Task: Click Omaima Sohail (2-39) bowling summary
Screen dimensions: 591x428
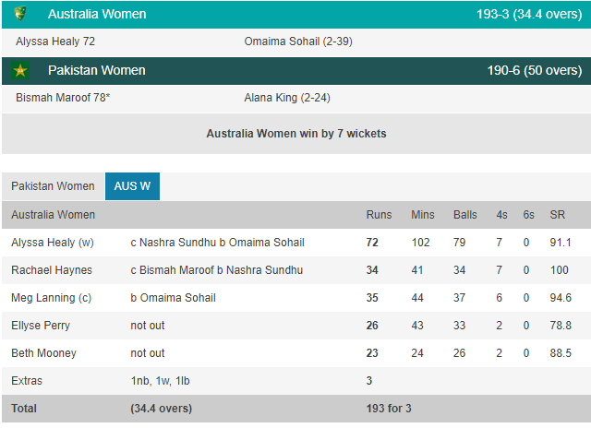Action: tap(297, 42)
